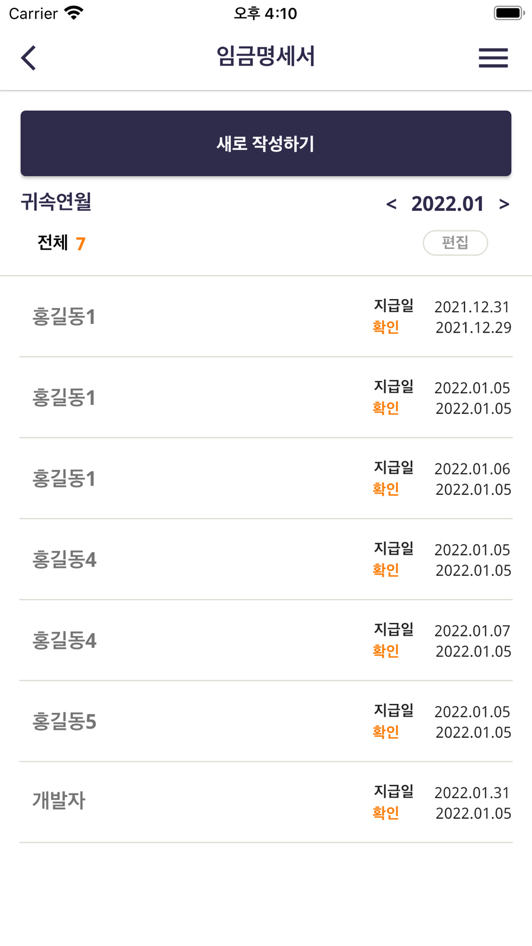The image size is (532, 946).
Task: Select the 전체 7 filter
Action: pyautogui.click(x=61, y=243)
